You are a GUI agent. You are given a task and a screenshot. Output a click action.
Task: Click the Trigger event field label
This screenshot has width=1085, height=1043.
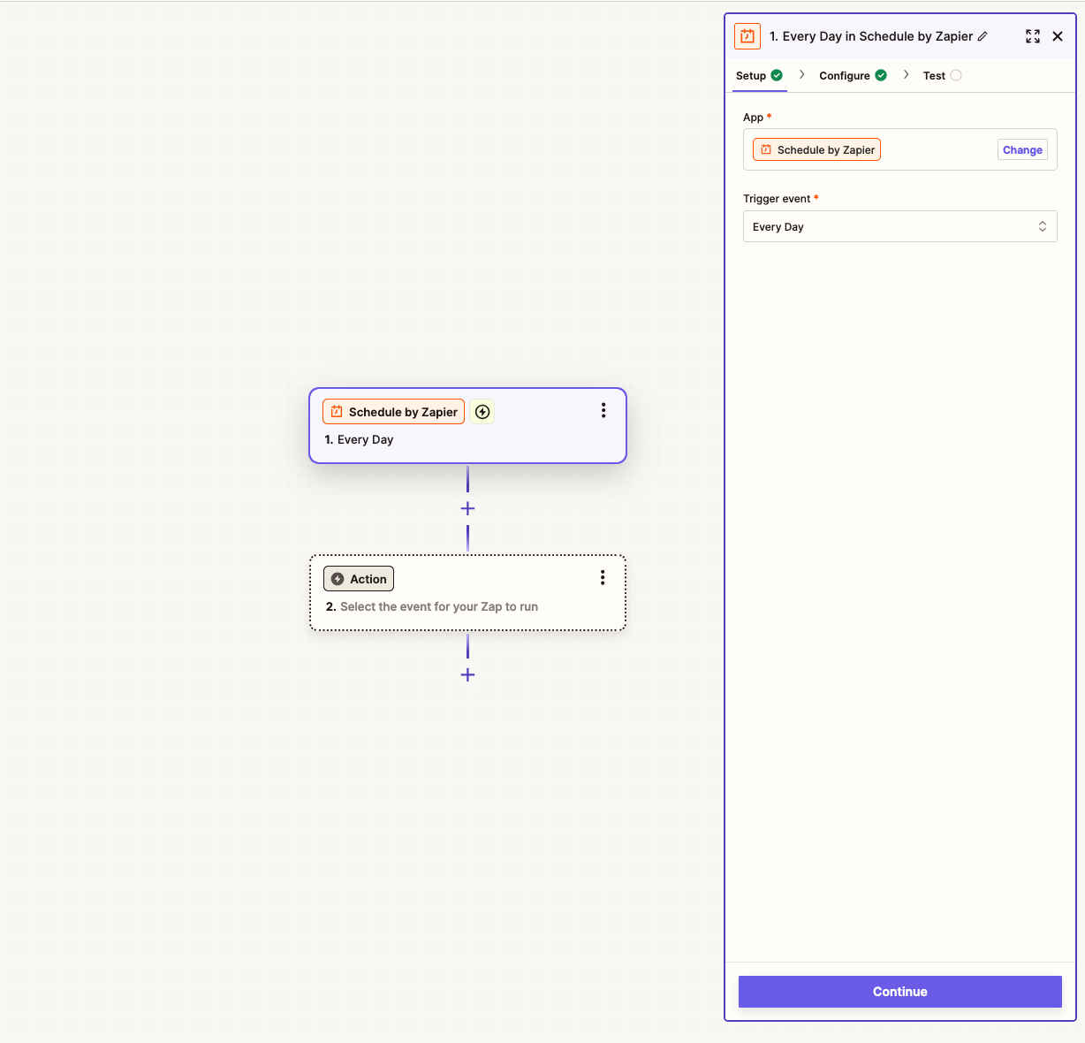781,199
